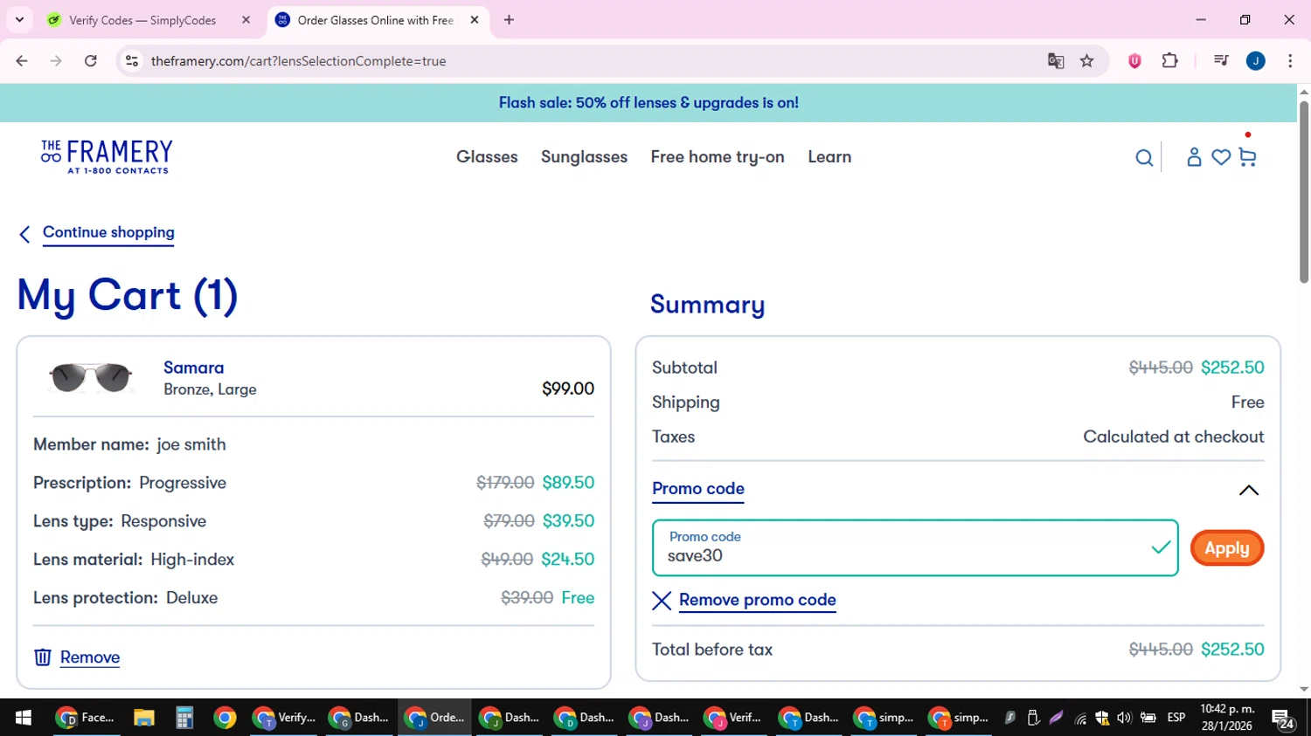Open File Explorer from the taskbar

point(144,718)
